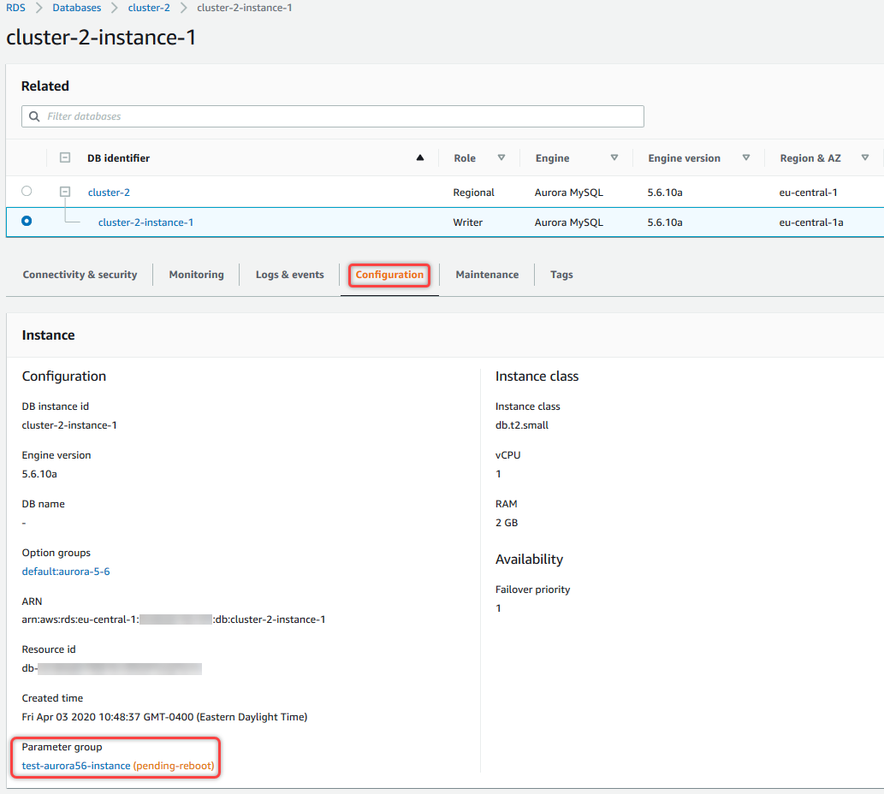Viewport: 884px width, 794px height.
Task: Collapse all rows using header minus box
Action: pyautogui.click(x=65, y=158)
